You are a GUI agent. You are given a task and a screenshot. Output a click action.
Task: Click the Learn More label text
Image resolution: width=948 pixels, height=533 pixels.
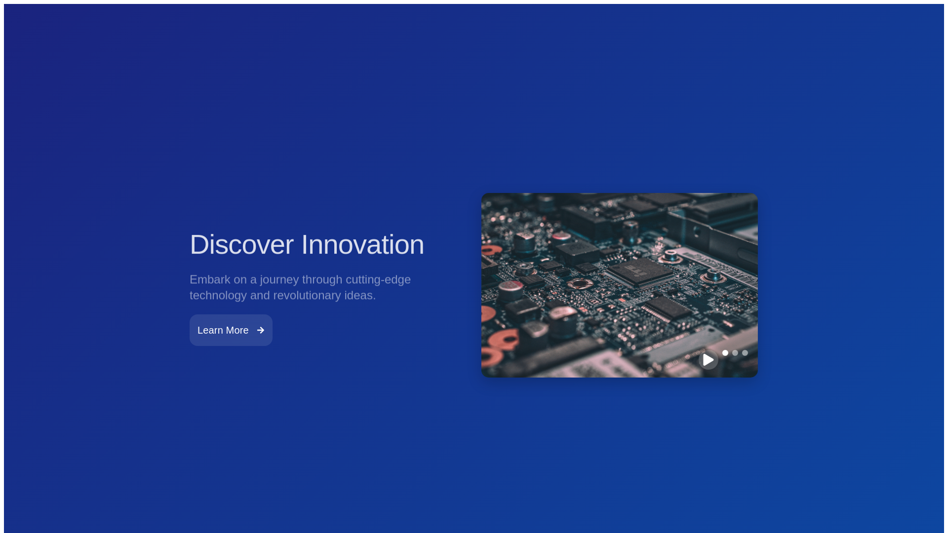pos(223,330)
